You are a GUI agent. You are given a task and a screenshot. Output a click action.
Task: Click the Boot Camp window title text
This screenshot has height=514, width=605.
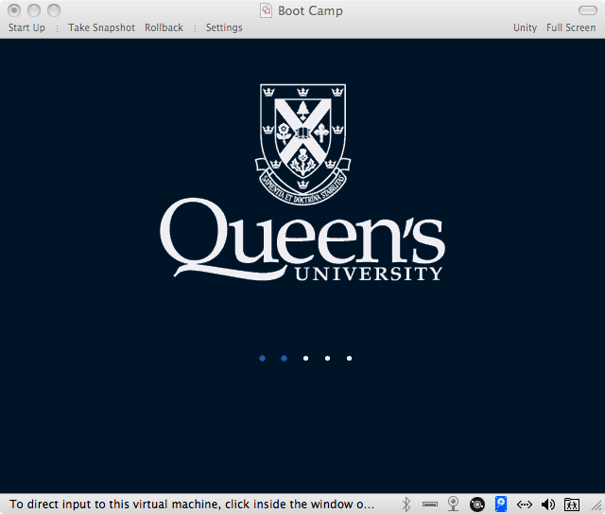click(x=310, y=10)
